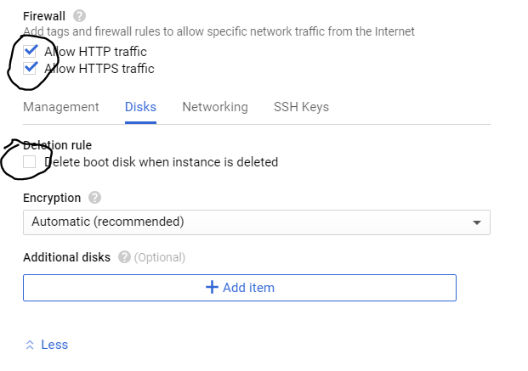The image size is (528, 371).
Task: Click the Additional disks help icon
Action: 124,257
